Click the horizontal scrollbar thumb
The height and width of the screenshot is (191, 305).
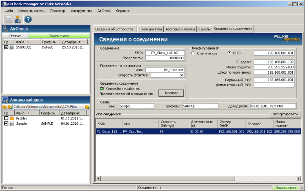tap(168, 178)
